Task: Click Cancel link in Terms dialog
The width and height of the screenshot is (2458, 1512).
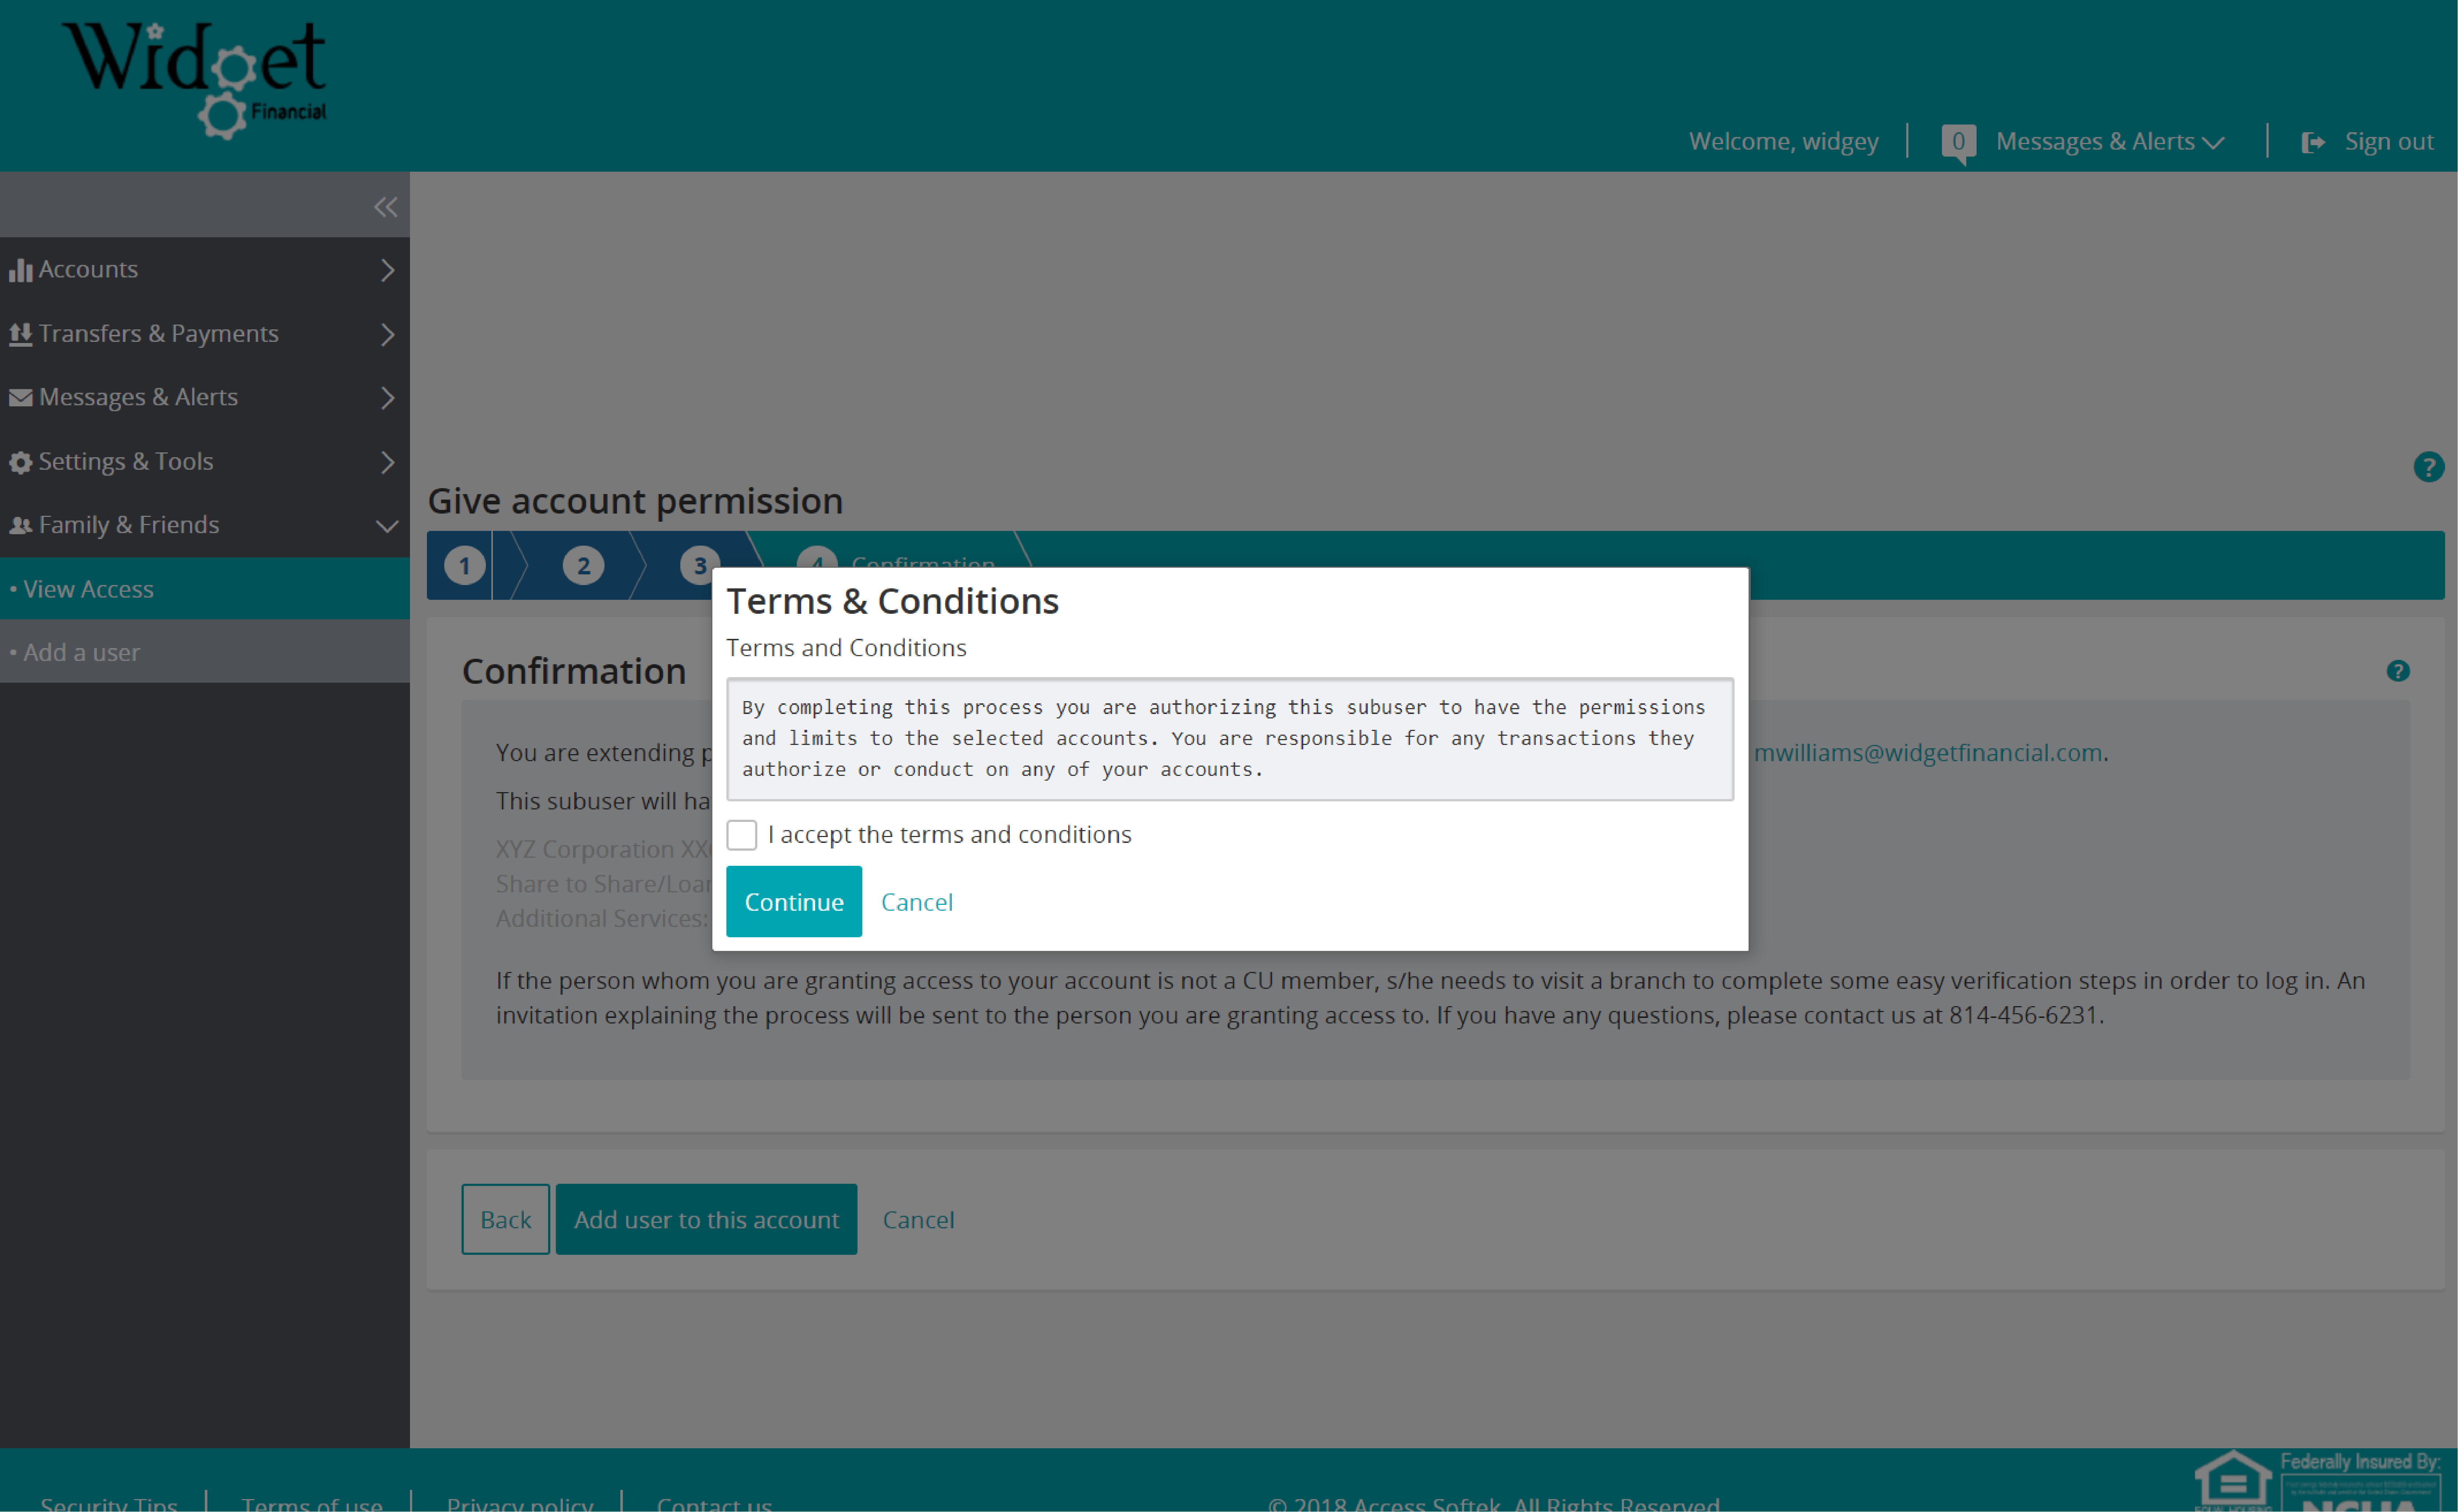Action: (x=916, y=902)
